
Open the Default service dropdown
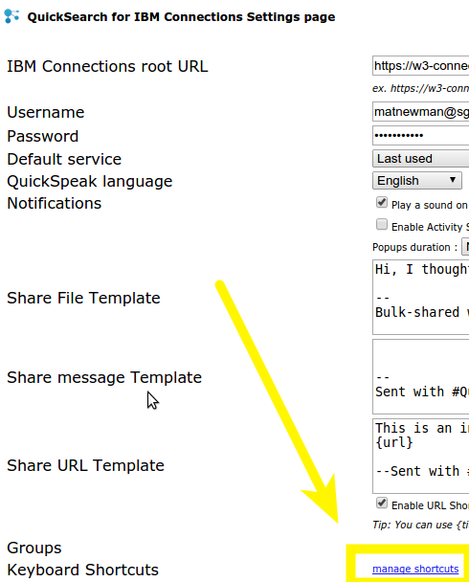point(421,159)
